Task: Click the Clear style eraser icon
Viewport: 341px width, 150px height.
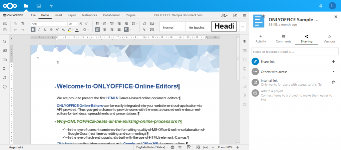Action: [x=145, y=24]
